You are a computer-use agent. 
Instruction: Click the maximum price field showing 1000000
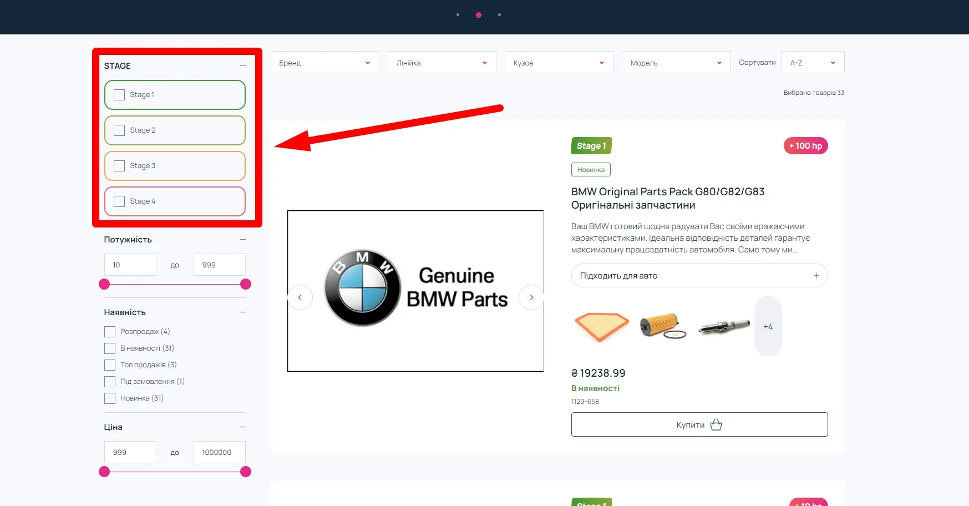[x=220, y=452]
